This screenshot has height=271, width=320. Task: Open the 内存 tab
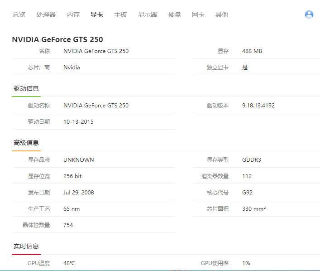[x=73, y=15]
